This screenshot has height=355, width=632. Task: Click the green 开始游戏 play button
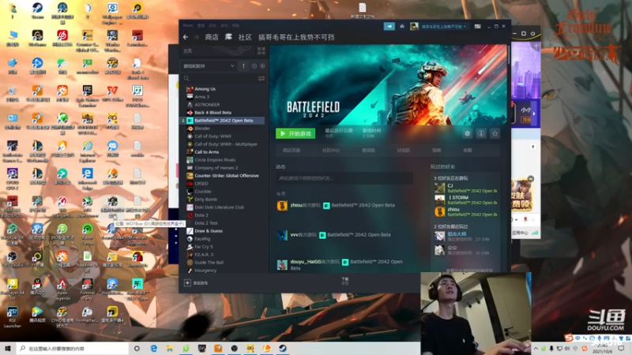(x=295, y=133)
